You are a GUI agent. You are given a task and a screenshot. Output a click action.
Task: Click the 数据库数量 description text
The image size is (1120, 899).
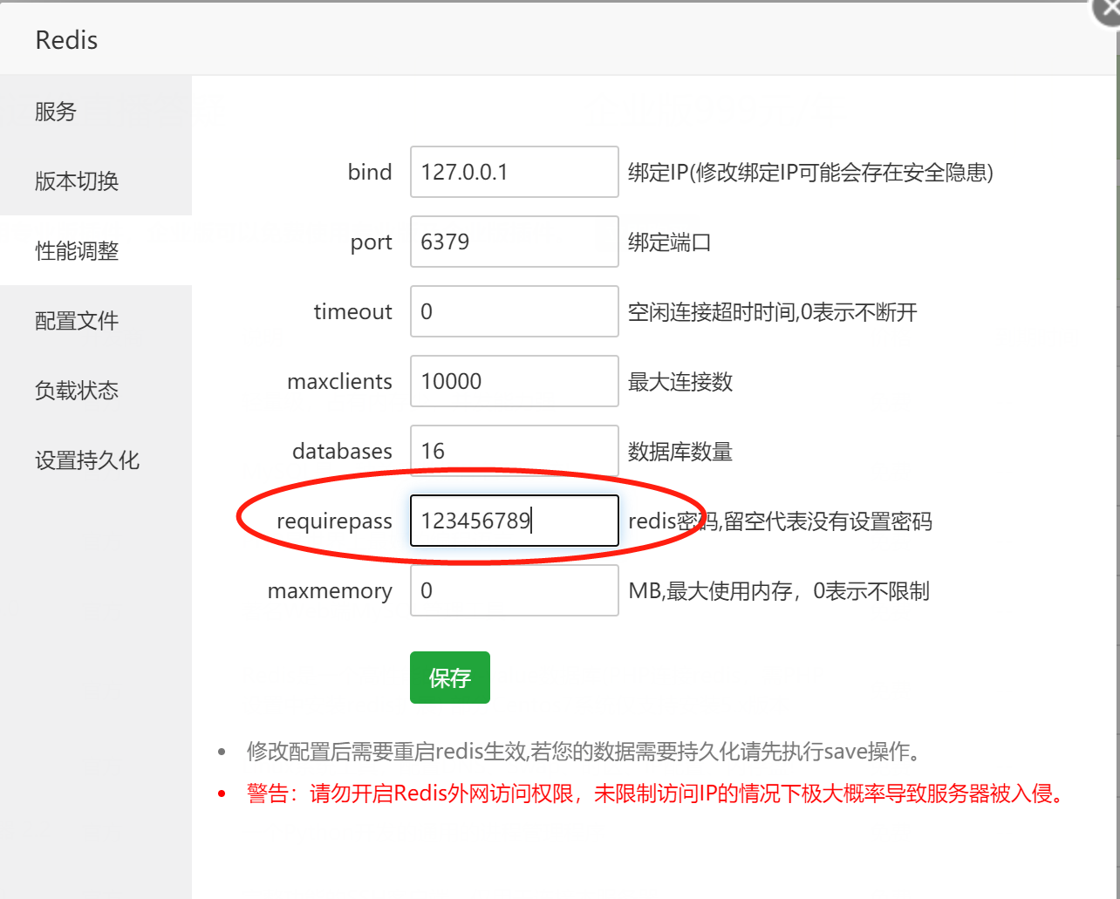pos(680,452)
